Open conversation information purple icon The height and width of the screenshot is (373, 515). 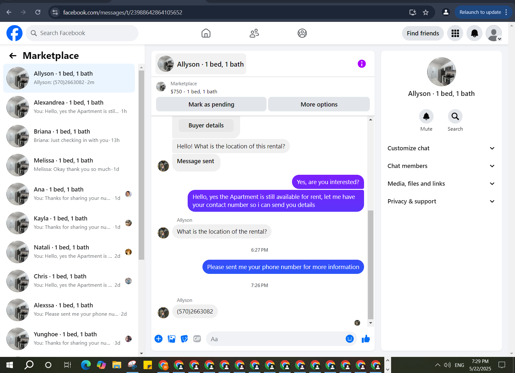[x=362, y=64]
